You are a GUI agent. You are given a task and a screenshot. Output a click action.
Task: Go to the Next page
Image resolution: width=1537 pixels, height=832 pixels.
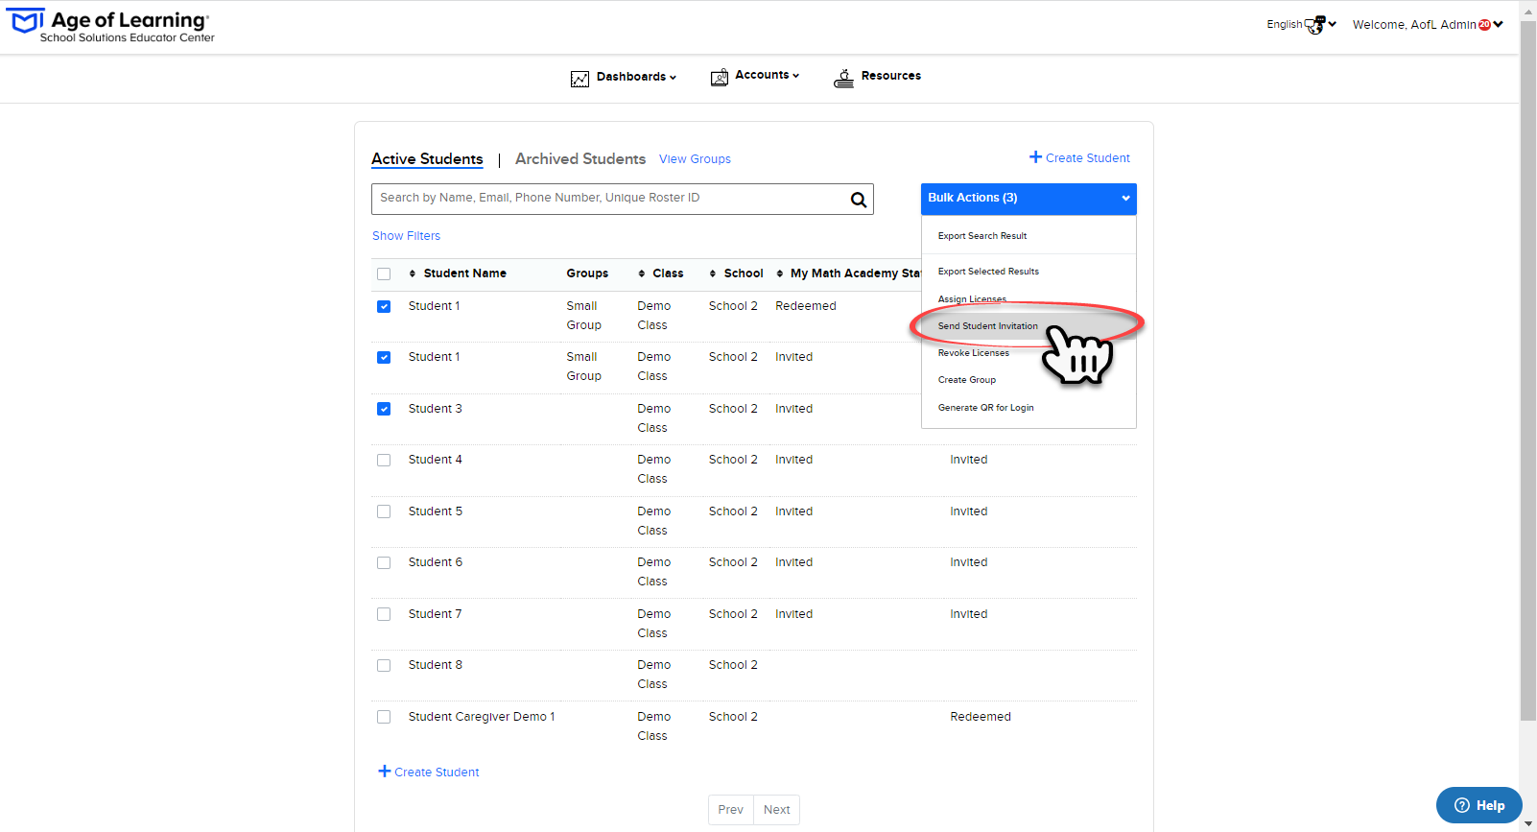tap(777, 810)
